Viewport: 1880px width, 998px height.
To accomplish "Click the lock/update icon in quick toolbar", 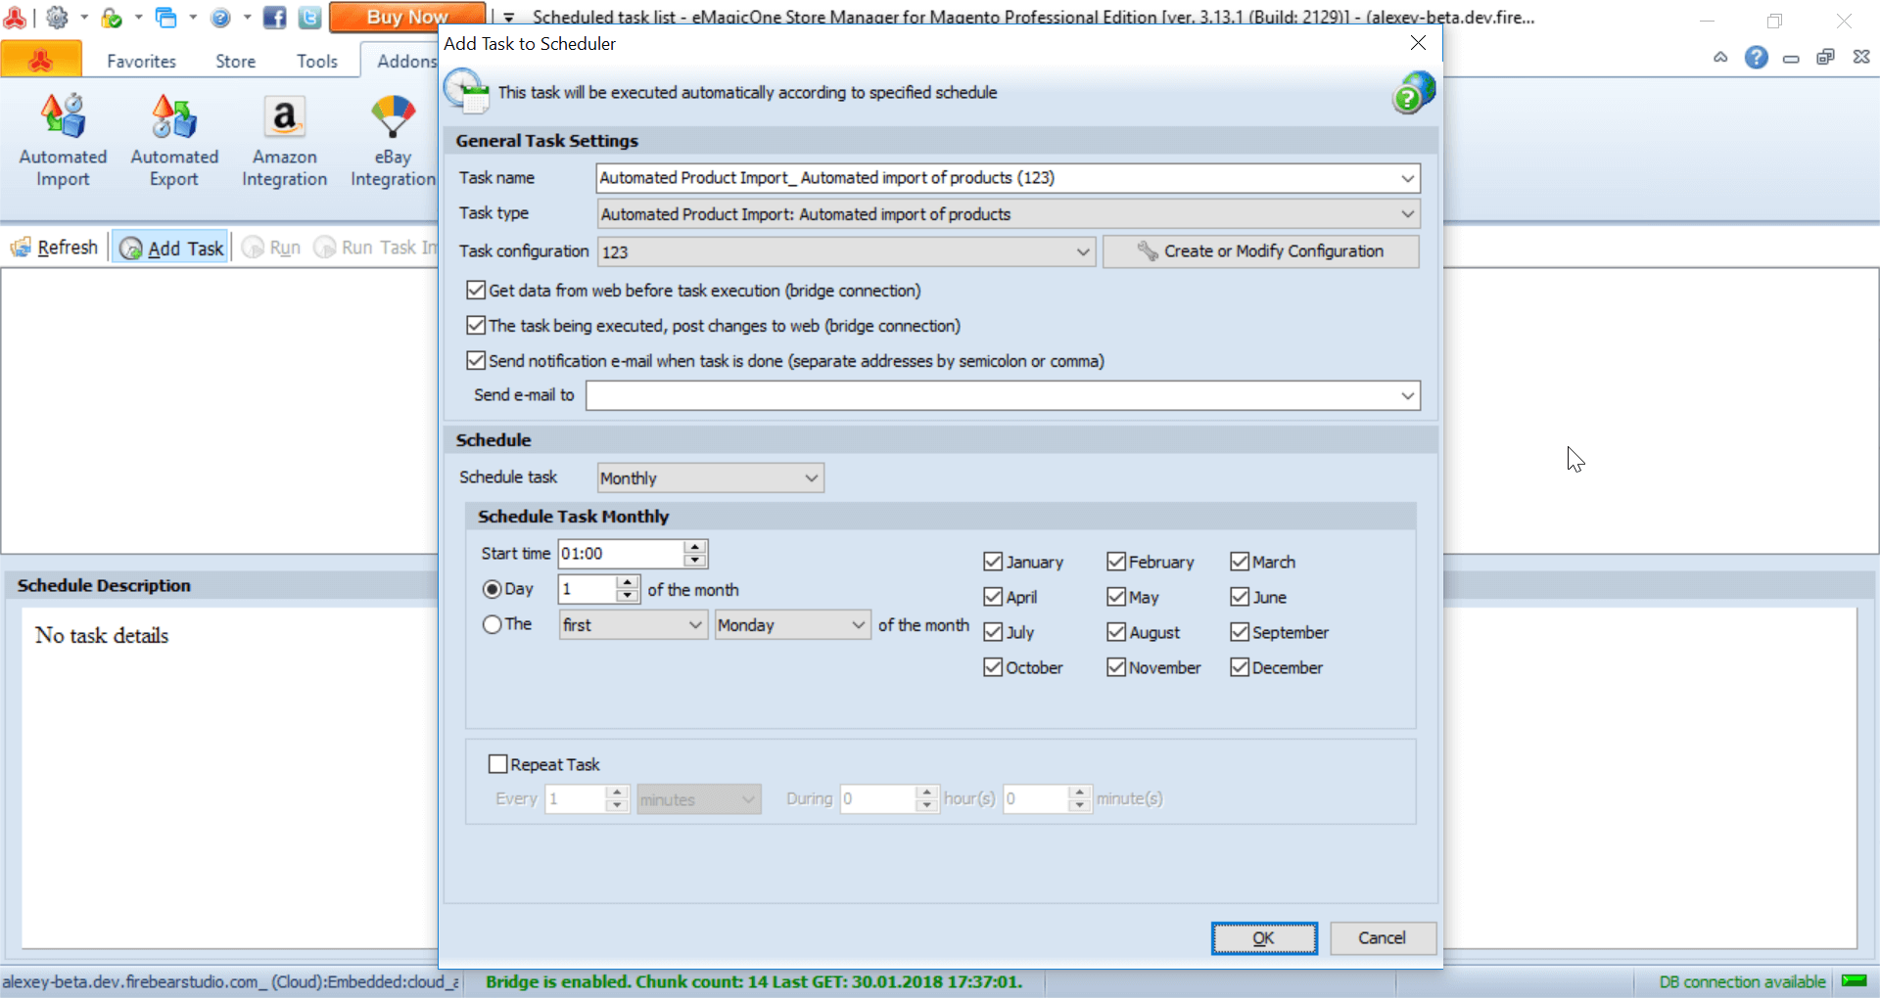I will (112, 17).
